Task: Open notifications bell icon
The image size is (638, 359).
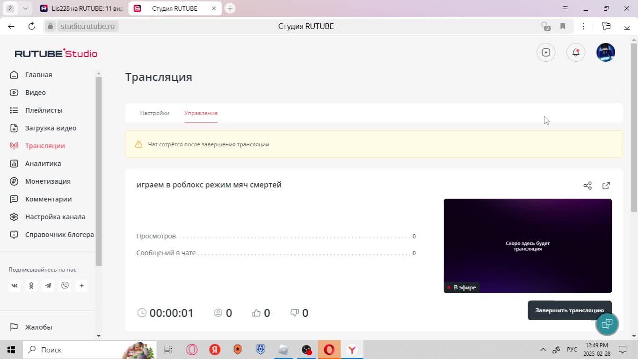Action: (x=576, y=52)
